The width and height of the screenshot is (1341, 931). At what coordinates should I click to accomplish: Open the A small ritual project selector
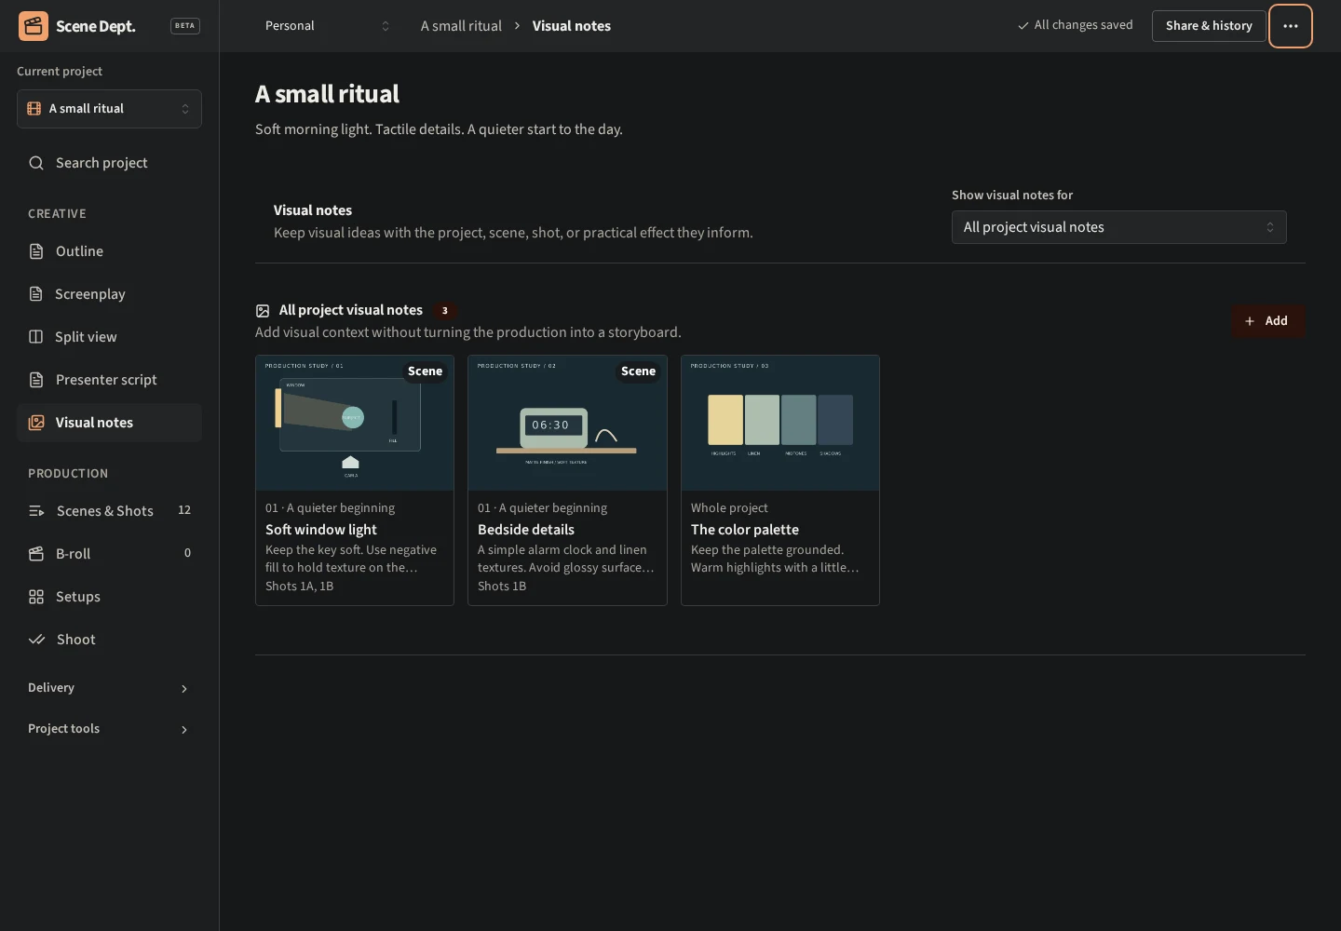point(109,109)
